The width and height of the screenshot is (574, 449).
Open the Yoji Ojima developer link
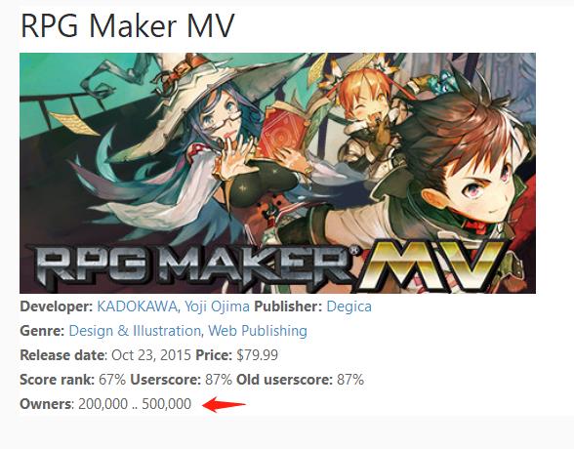[217, 306]
